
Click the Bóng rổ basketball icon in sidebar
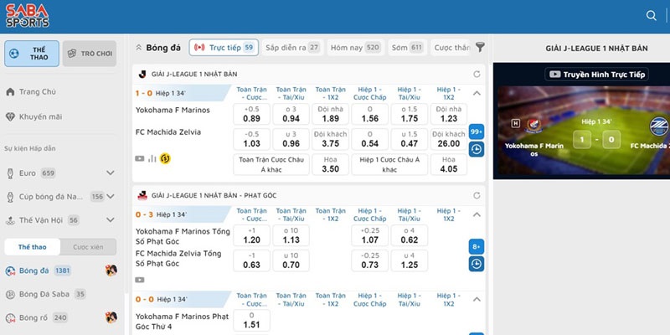10,318
